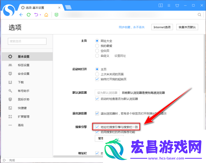The image size is (206, 163).
Task: Reload page using the green refresh icon
Action: tap(28, 15)
